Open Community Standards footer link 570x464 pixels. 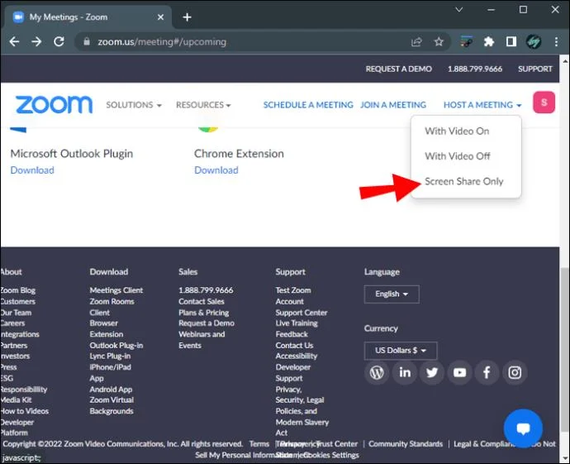tap(406, 444)
